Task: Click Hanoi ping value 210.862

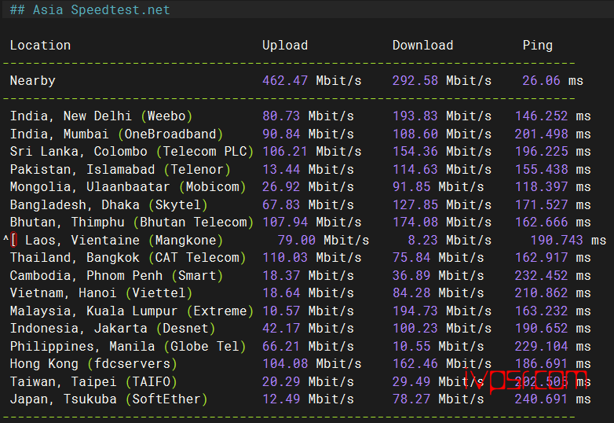Action: pos(541,292)
